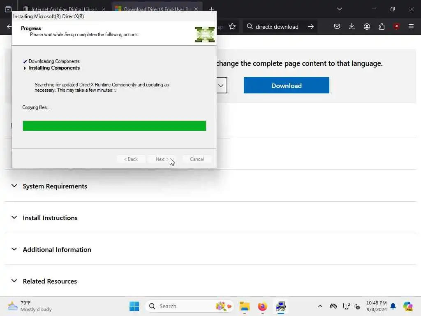Screen dimensions: 421x316
Task: Click the installer title bar text
Action: coord(49,16)
